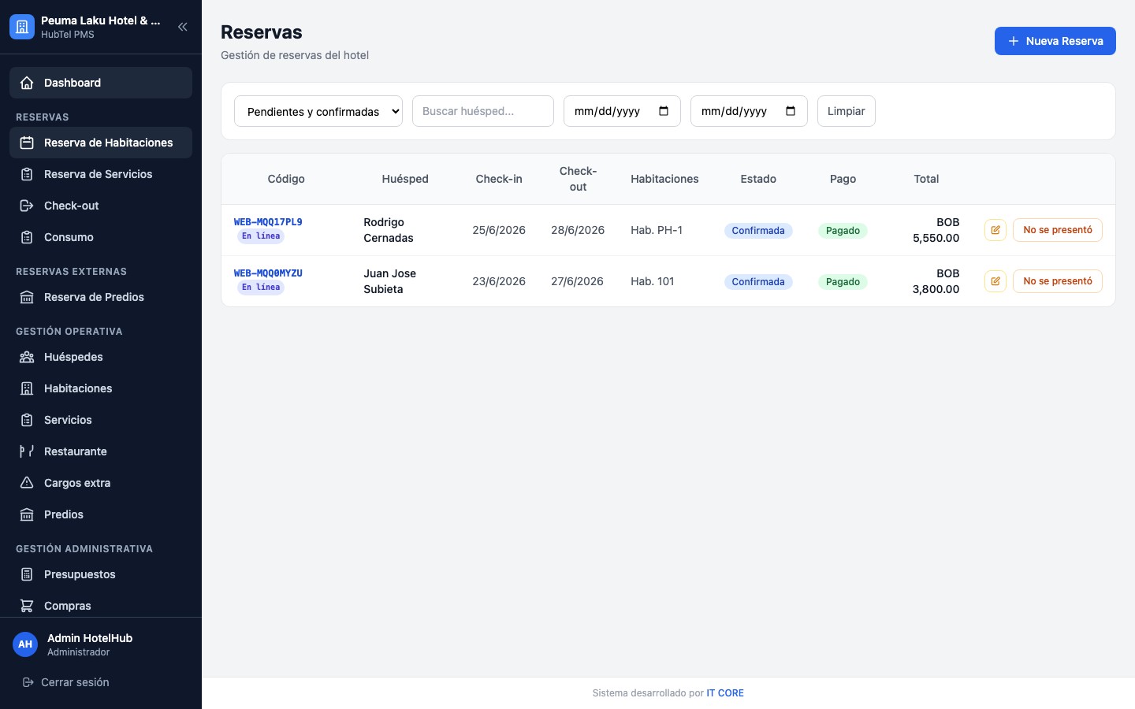
Task: Focus the Buscar huésped search field
Action: pos(483,111)
